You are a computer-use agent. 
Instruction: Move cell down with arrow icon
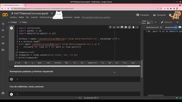coord(114,27)
